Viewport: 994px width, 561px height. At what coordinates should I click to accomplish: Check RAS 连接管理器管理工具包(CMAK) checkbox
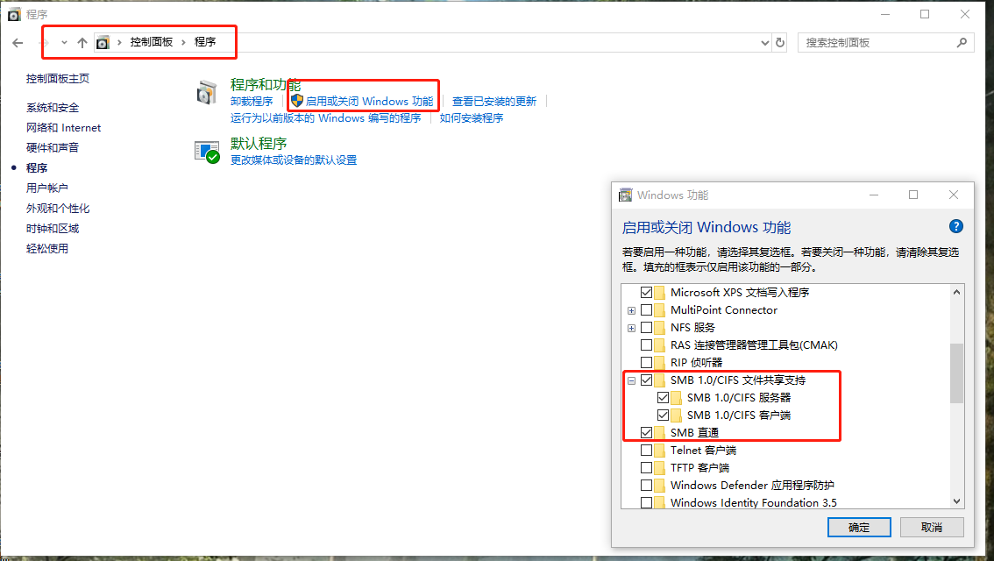[647, 344]
